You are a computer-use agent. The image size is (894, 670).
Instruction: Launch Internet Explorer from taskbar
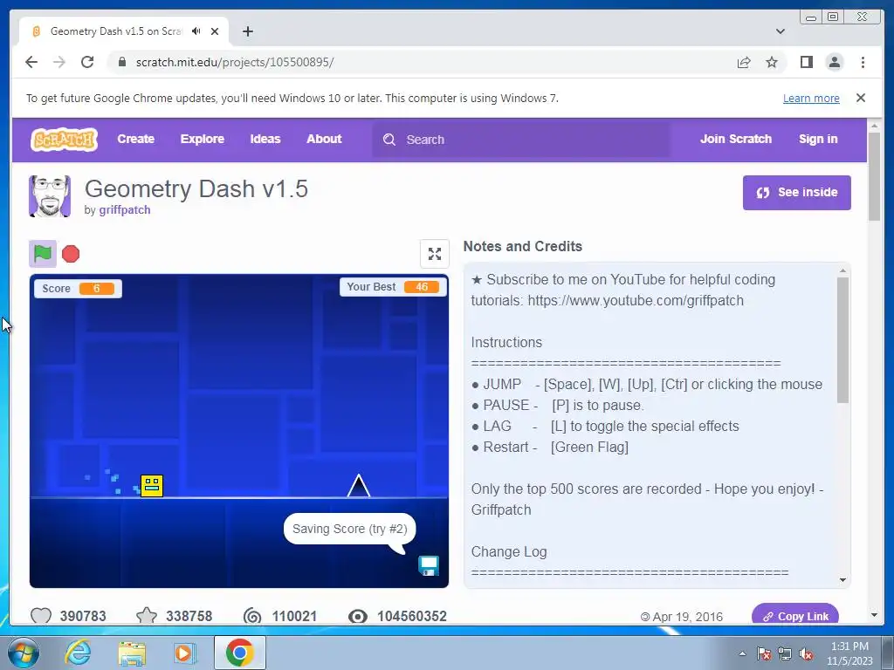click(78, 653)
